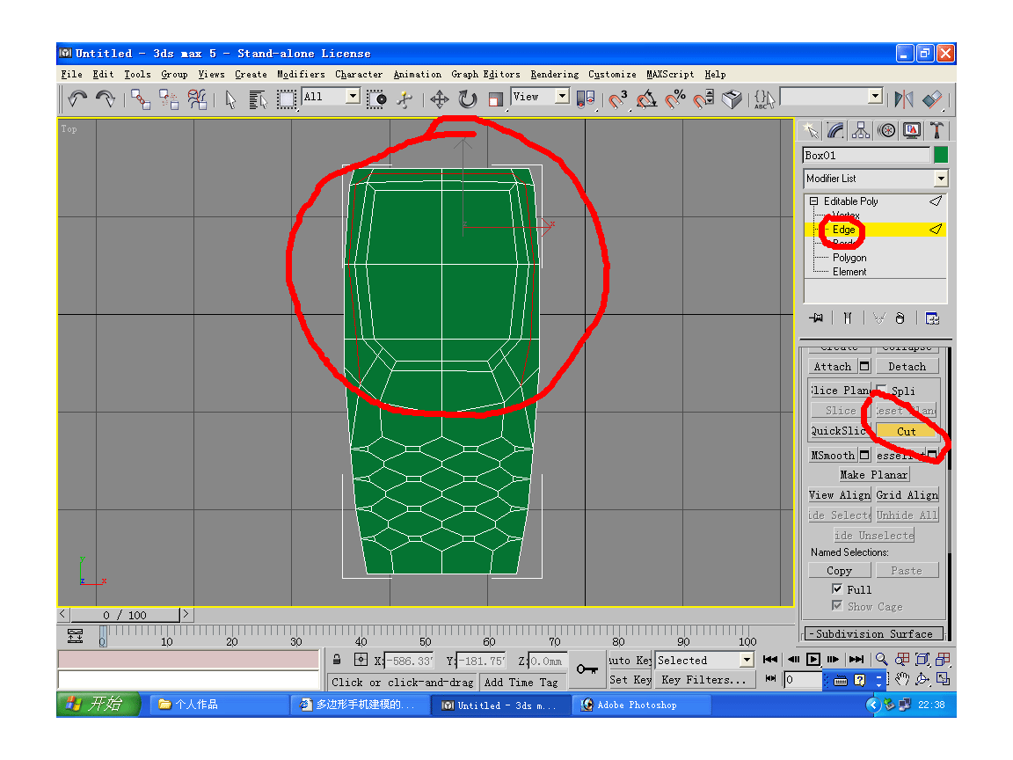
Task: Click the Mirror Selected Objects icon
Action: [x=903, y=99]
